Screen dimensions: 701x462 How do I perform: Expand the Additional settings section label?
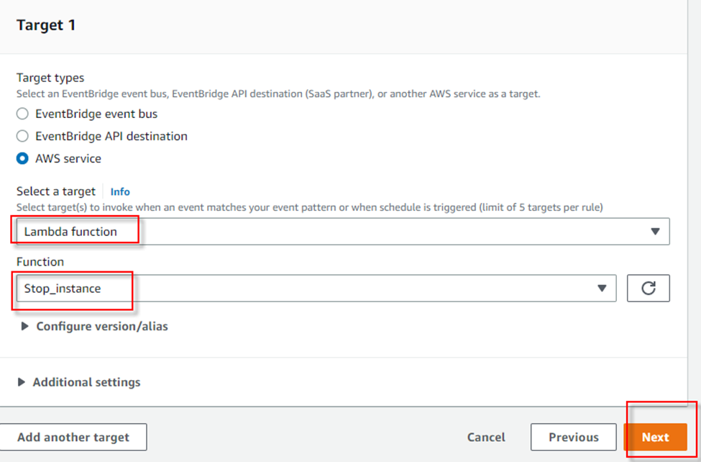pos(86,382)
